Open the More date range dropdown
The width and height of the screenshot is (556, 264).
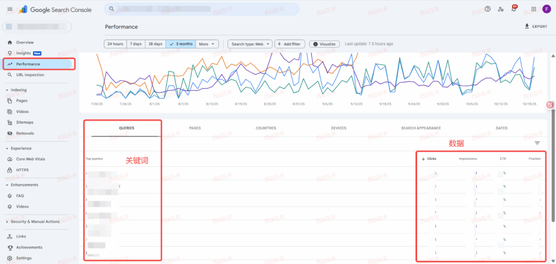tap(207, 44)
